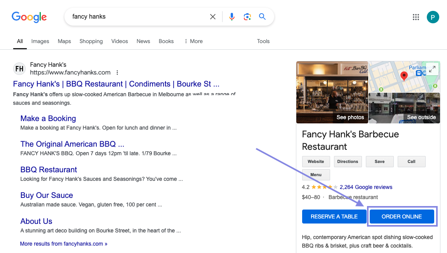
Task: Open the options menu beside fancyhanks.com URL
Action: click(x=117, y=73)
